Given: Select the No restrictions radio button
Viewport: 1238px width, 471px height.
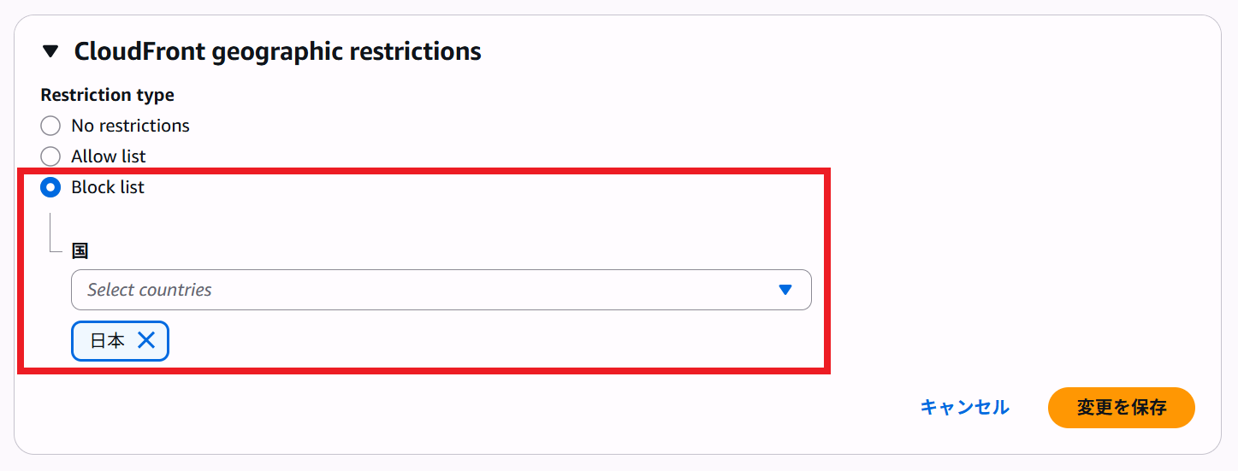Looking at the screenshot, I should pyautogui.click(x=51, y=126).
